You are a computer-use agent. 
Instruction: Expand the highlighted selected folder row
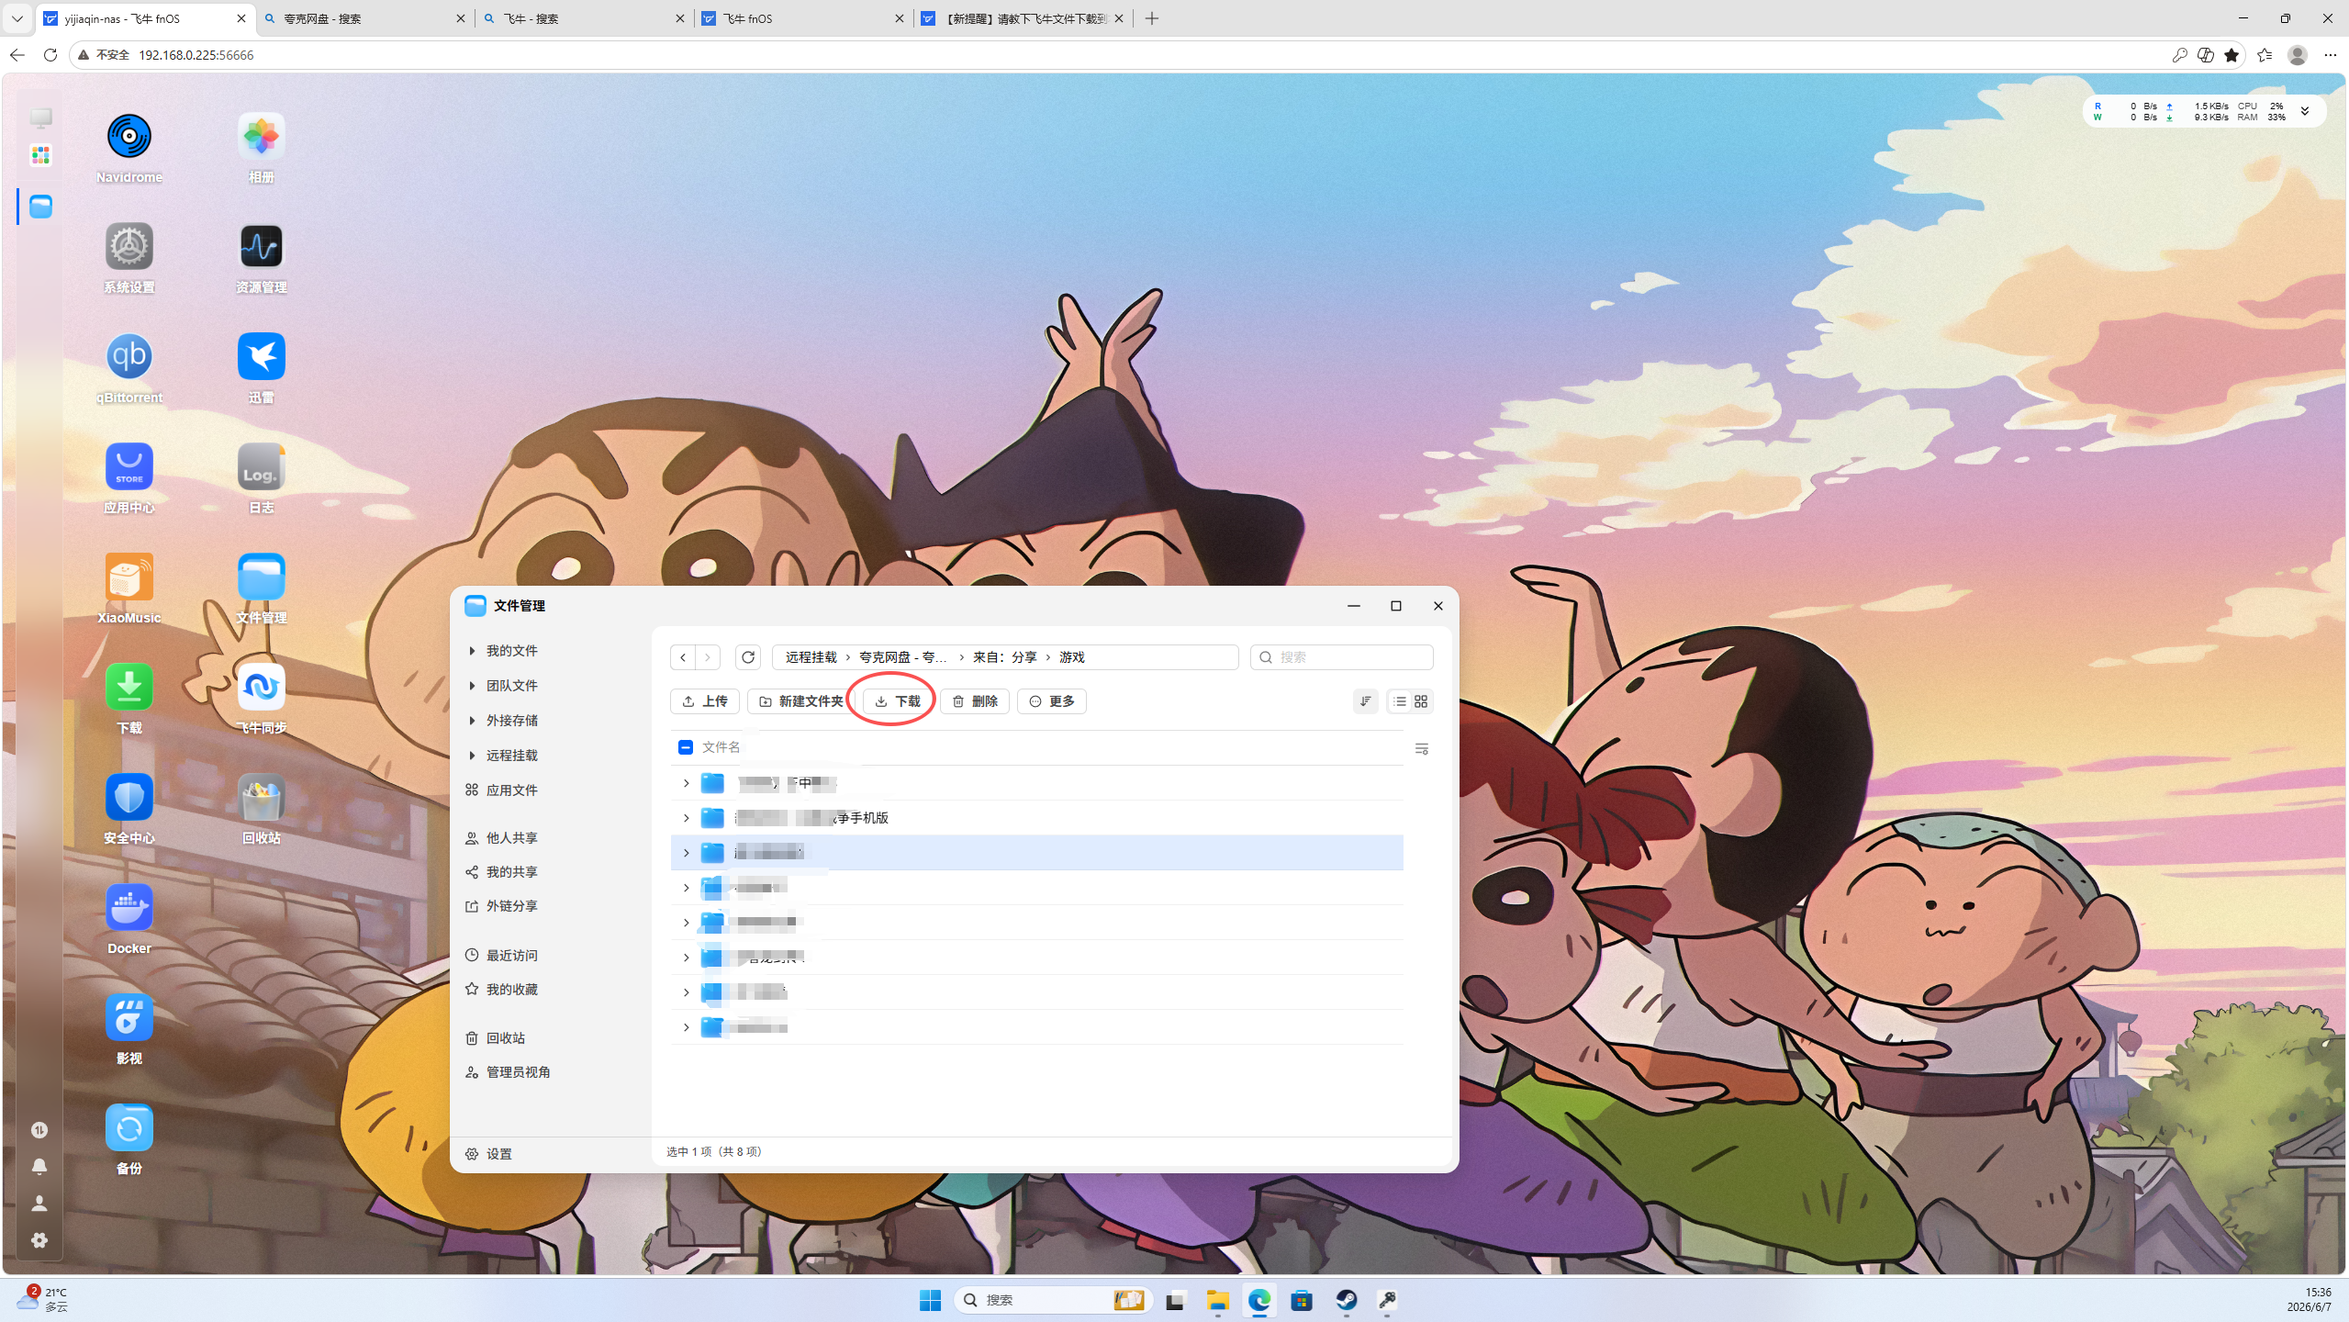[686, 853]
